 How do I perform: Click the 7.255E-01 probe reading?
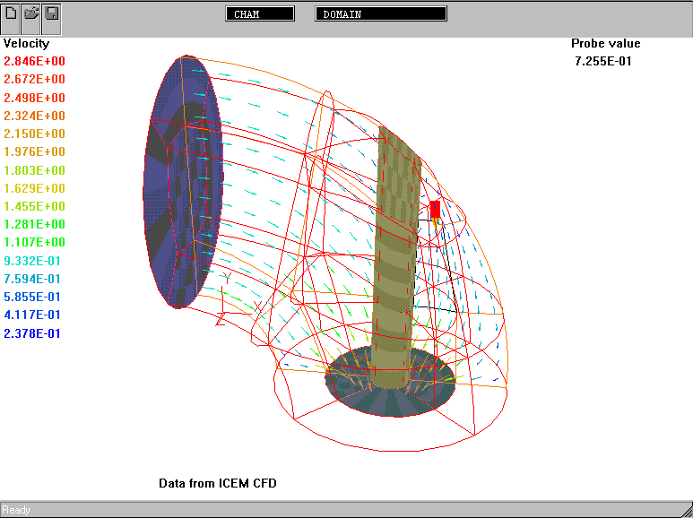pos(606,62)
